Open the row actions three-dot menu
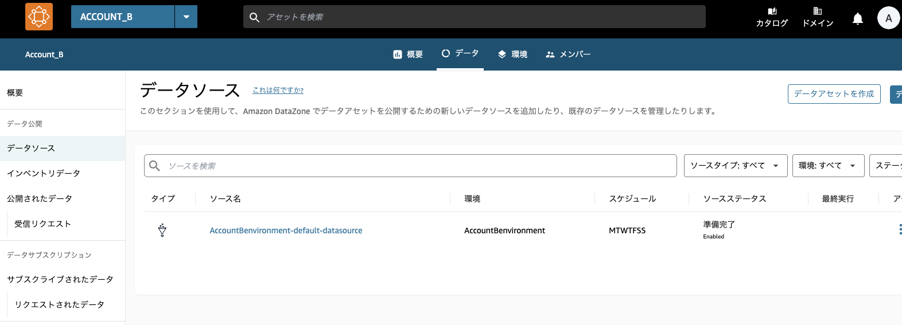Screen dimensions: 902x325 (x=900, y=229)
